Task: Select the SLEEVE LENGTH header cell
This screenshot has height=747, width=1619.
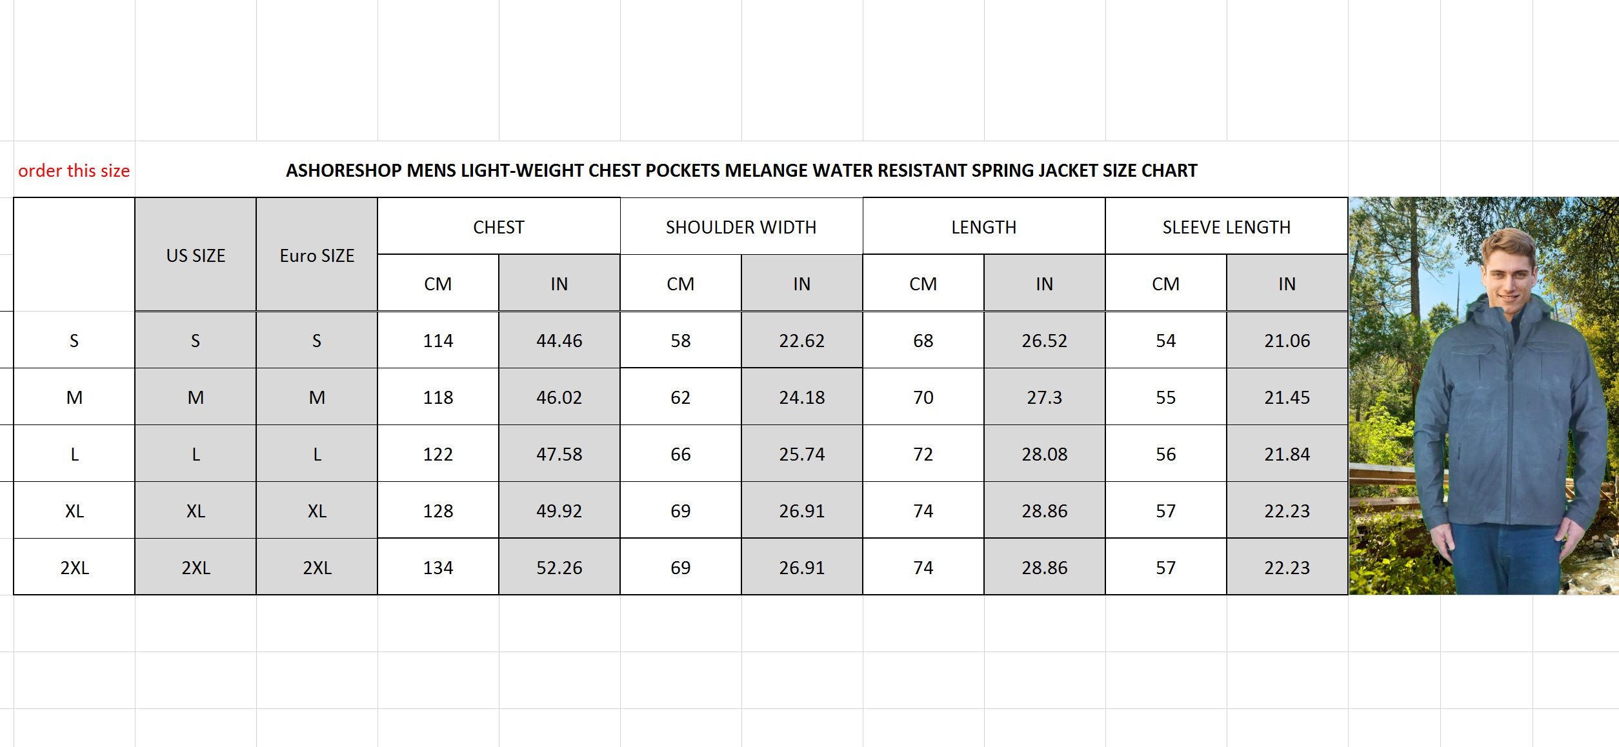Action: 1227,227
